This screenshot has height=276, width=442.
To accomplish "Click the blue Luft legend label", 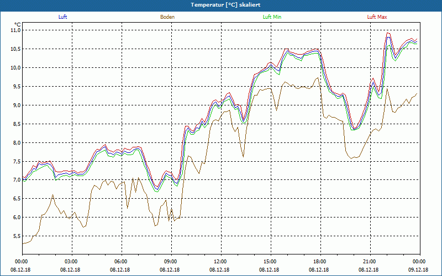I will click(62, 17).
